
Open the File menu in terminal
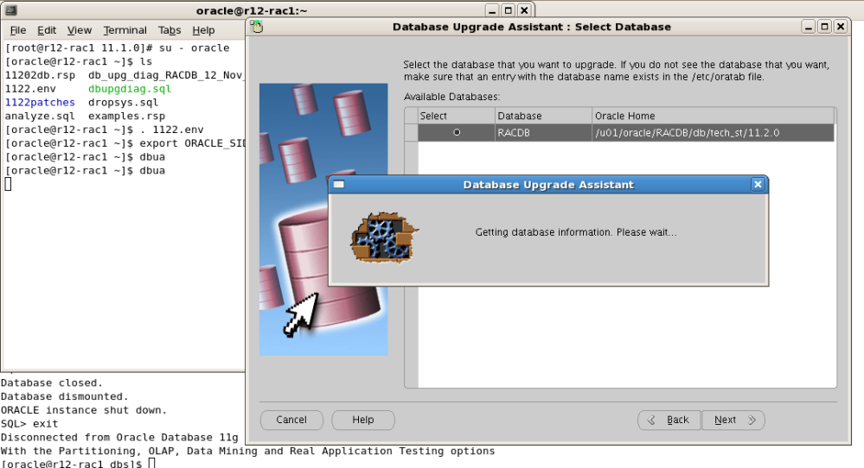(x=17, y=30)
